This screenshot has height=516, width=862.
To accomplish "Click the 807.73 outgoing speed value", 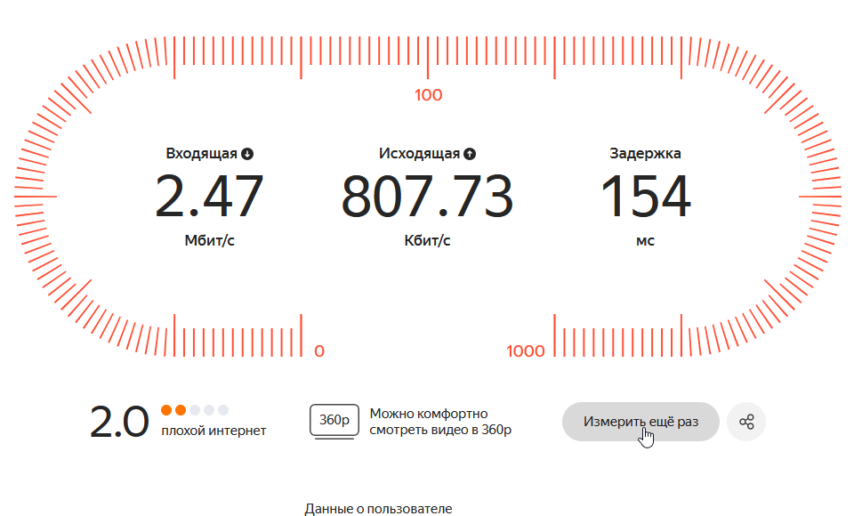I will pyautogui.click(x=428, y=198).
